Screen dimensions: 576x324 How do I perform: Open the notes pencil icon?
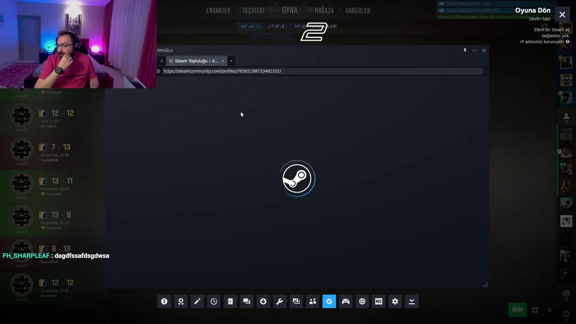(x=197, y=301)
